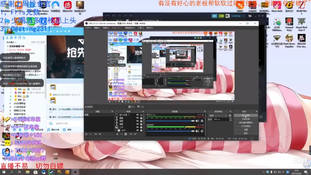Click the transition duration input field
This screenshot has width=311, height=175.
click(221, 120)
